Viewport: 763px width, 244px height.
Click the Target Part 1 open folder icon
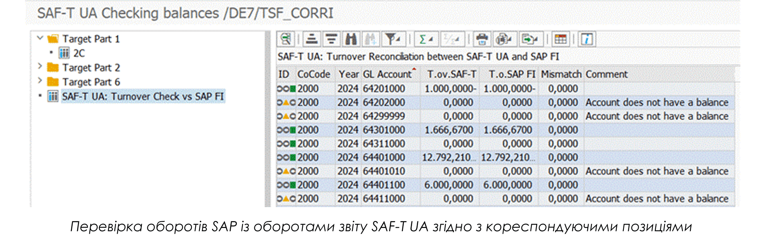(53, 39)
